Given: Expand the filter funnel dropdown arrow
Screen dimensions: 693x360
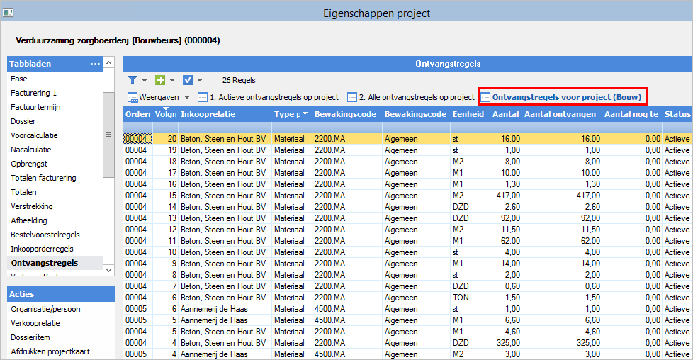Looking at the screenshot, I should (145, 81).
